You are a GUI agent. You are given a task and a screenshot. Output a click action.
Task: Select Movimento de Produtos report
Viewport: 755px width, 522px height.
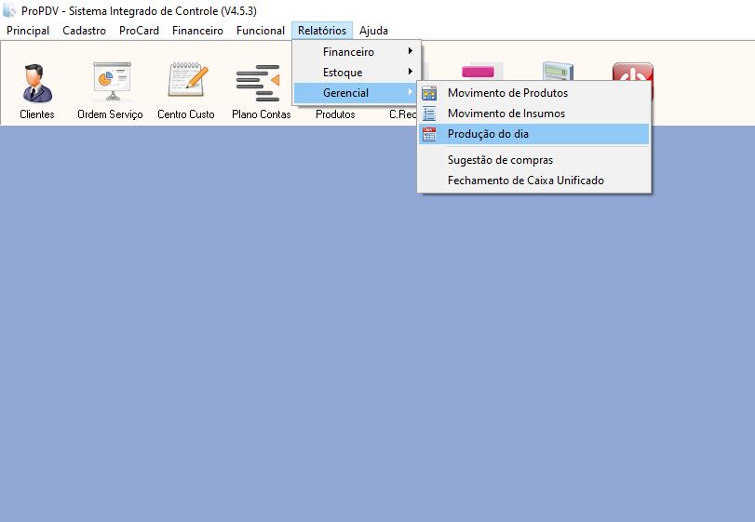tap(534, 93)
